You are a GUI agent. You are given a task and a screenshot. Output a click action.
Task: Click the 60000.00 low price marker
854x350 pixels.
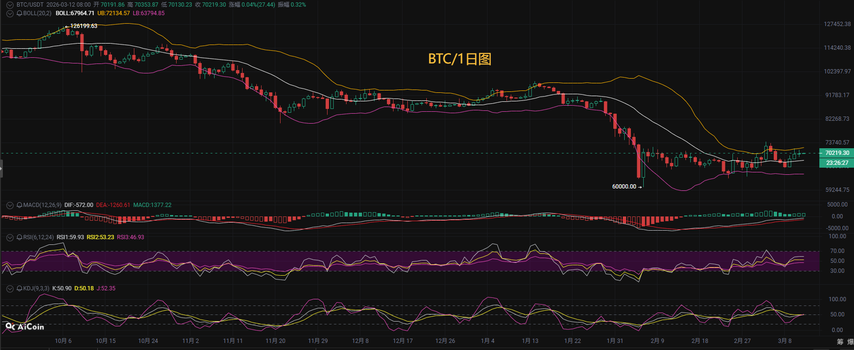pos(624,187)
